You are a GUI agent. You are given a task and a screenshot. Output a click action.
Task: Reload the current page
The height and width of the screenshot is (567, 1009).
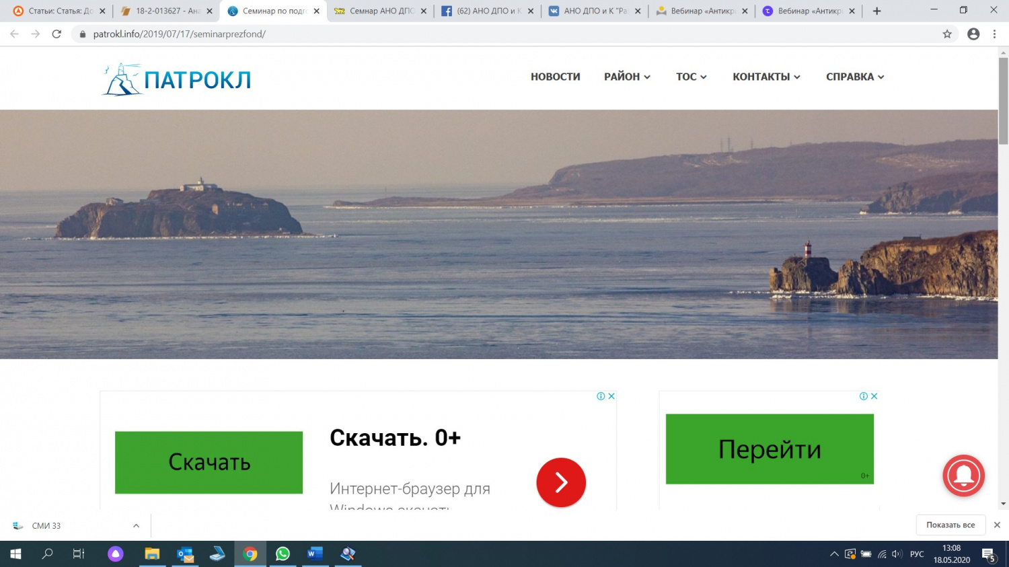(57, 34)
